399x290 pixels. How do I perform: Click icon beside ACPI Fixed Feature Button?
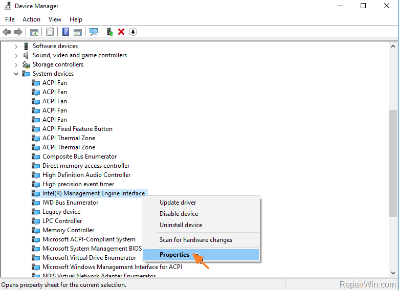tap(36, 129)
